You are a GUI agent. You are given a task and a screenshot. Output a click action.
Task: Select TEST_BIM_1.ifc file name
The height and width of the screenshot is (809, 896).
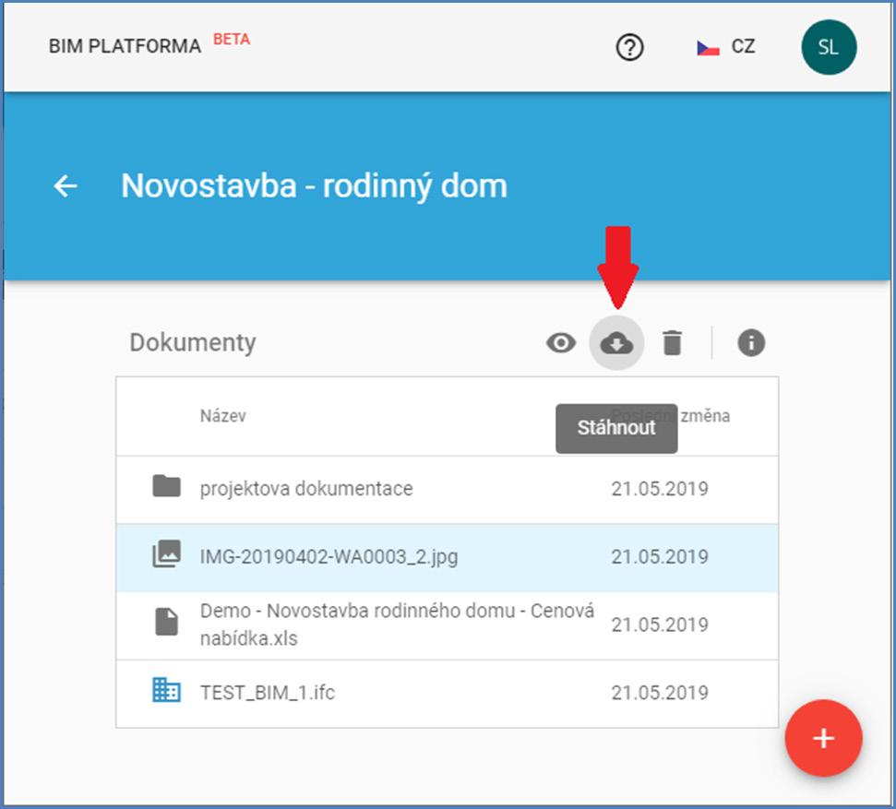click(268, 693)
